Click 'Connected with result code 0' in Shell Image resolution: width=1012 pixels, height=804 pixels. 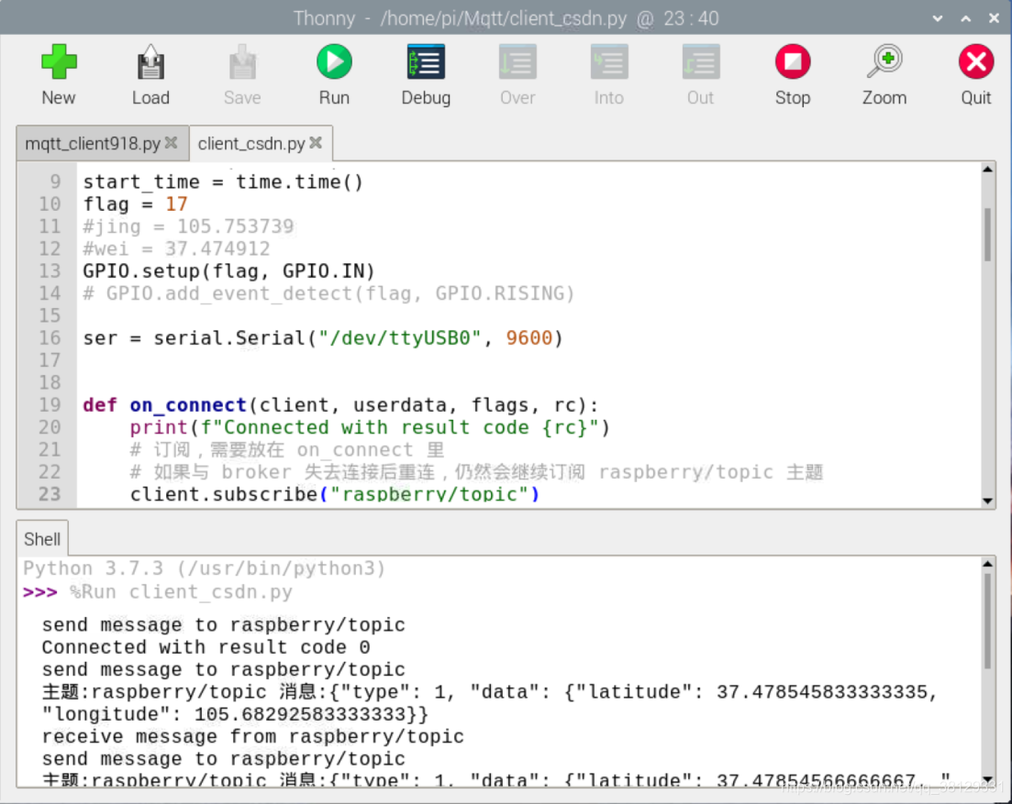point(206,647)
